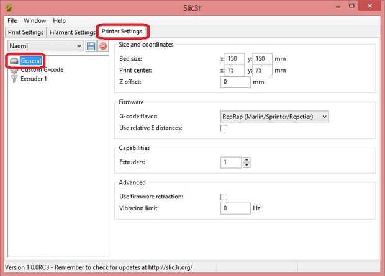
Task: Decrease Extruders count with down arrow
Action: point(247,165)
